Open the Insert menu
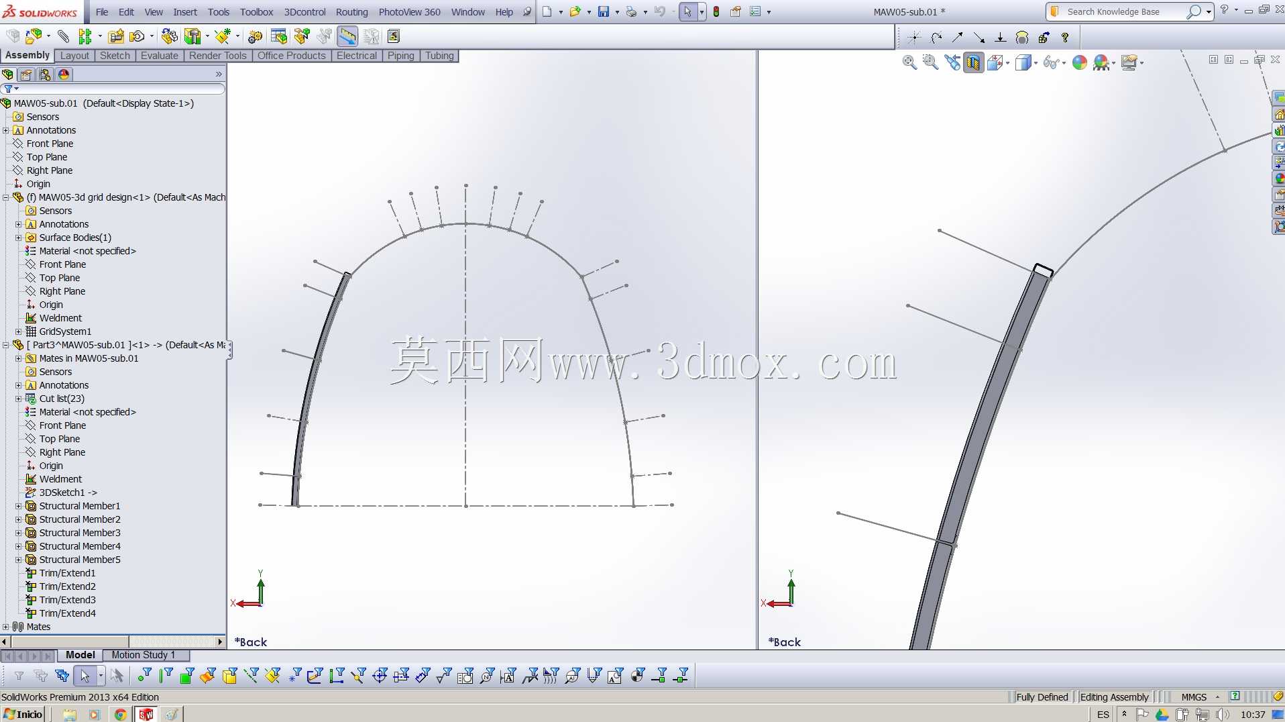Screen dimensions: 1285x722 (185, 12)
